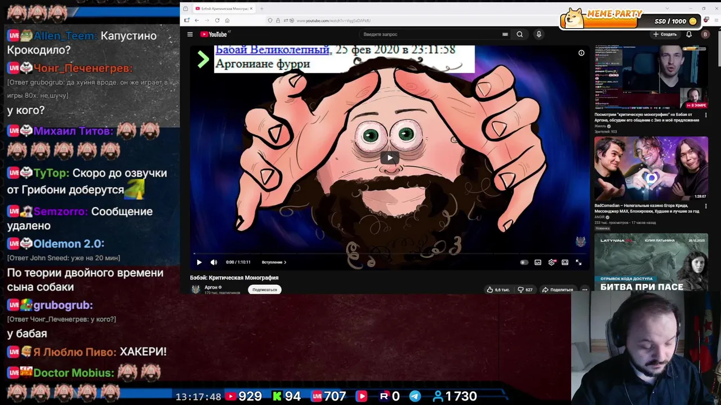Dislike the video (627)
The width and height of the screenshot is (721, 405).
pyautogui.click(x=525, y=290)
